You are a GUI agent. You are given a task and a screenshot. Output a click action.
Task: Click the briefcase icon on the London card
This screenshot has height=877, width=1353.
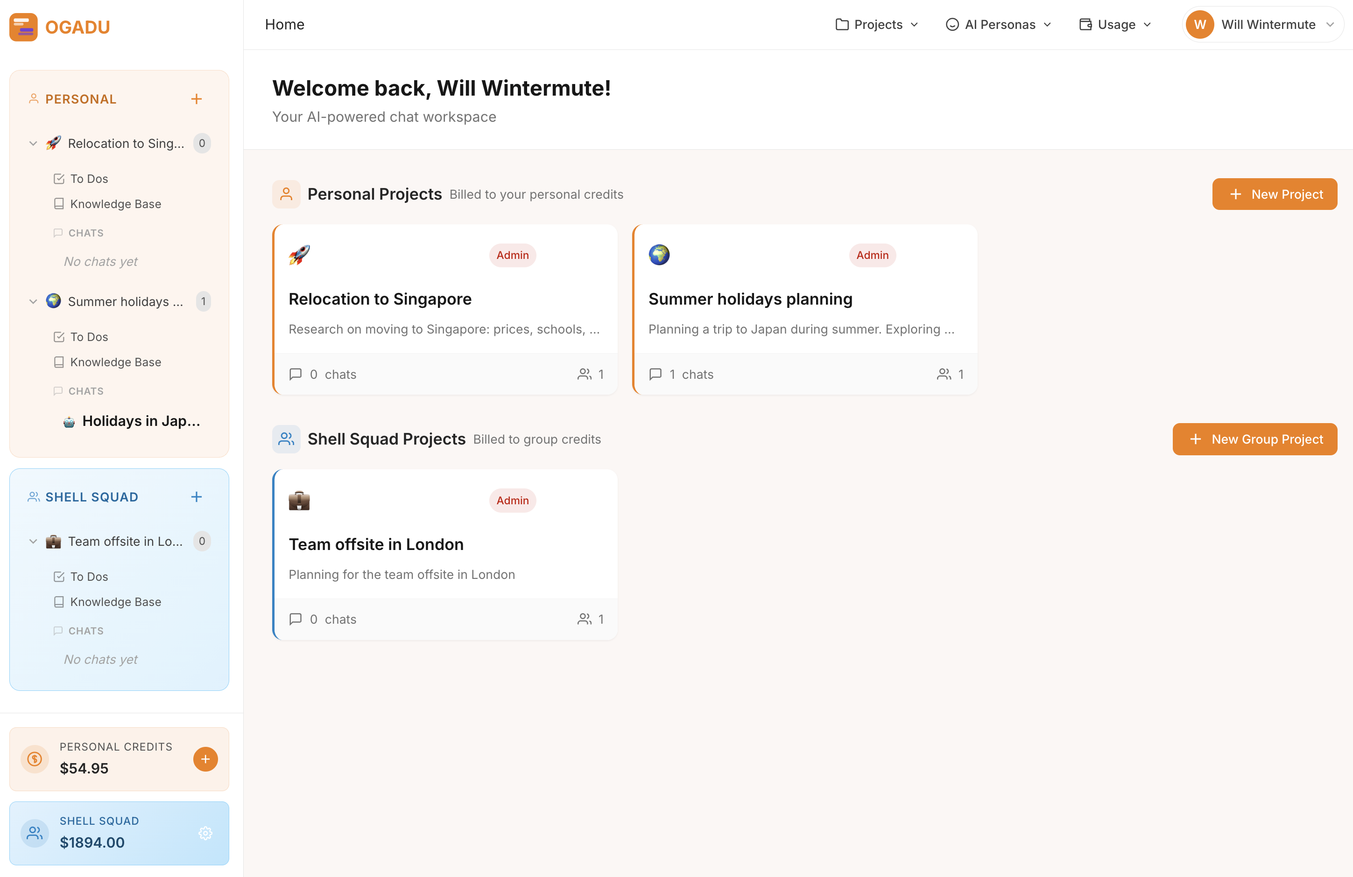click(299, 501)
